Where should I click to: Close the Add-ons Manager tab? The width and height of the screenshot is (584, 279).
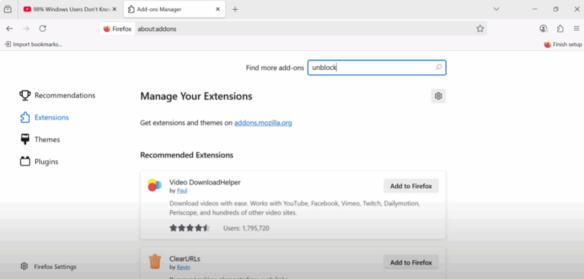[x=218, y=9]
